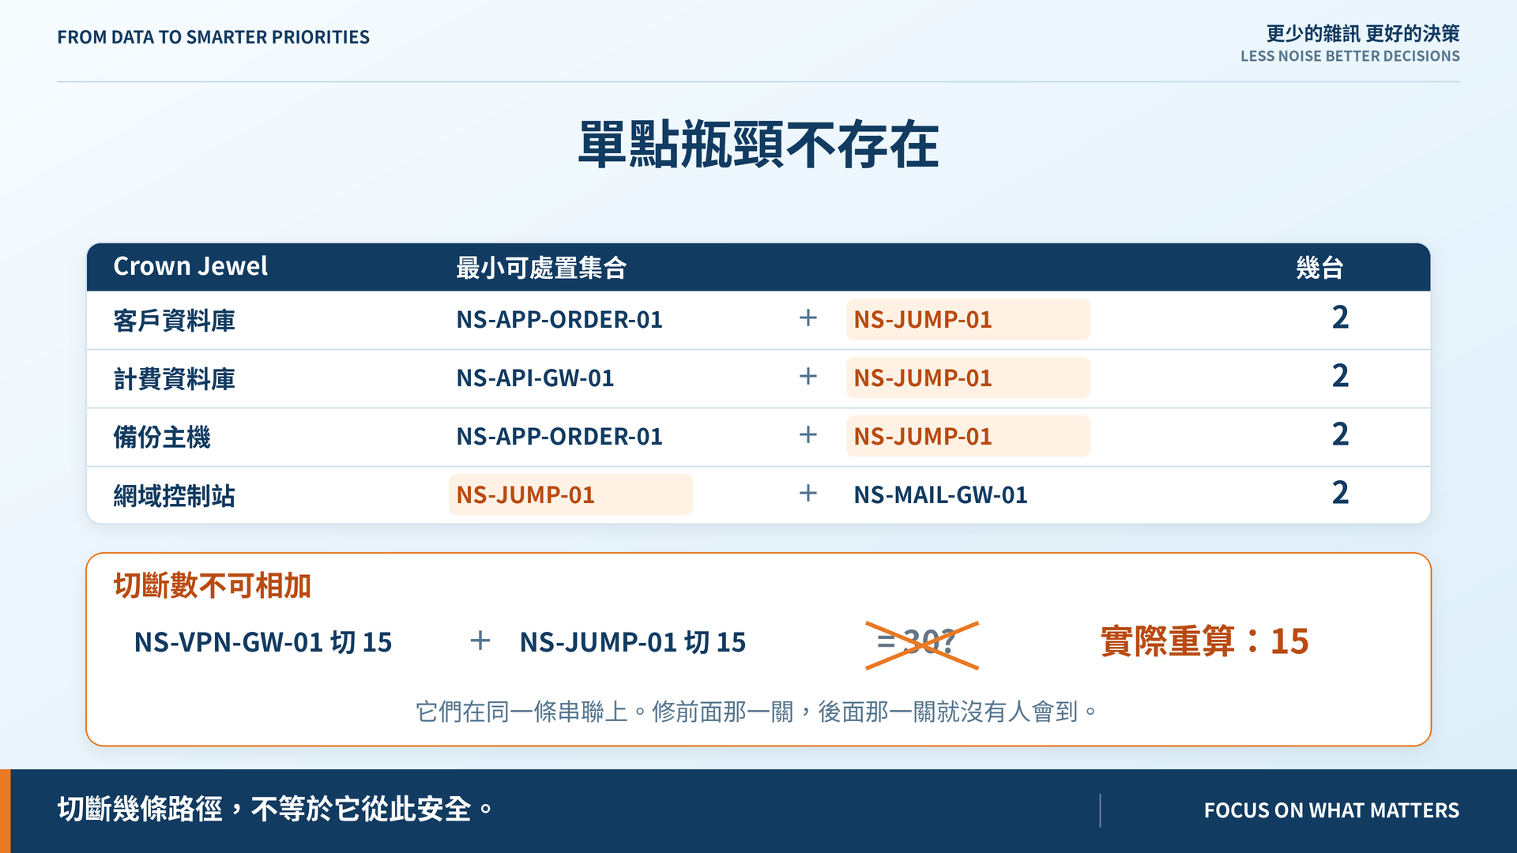Select the 客戶資料庫 row label
Image resolution: width=1517 pixels, height=853 pixels.
(x=175, y=320)
